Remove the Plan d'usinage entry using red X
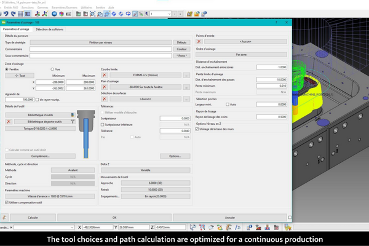The height and width of the screenshot is (246, 369). pos(105,87)
